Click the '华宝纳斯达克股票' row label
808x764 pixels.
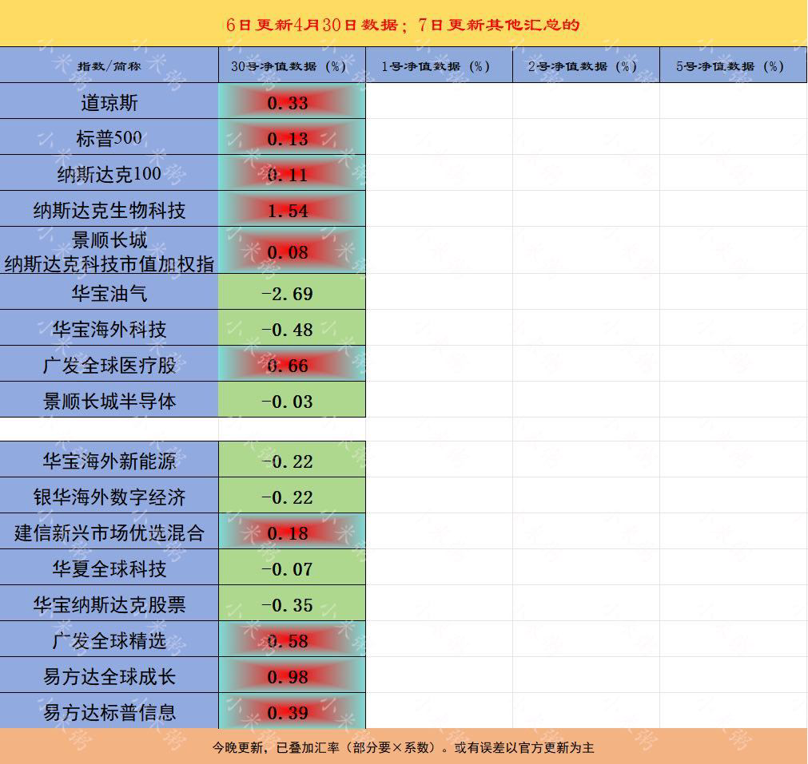[109, 604]
